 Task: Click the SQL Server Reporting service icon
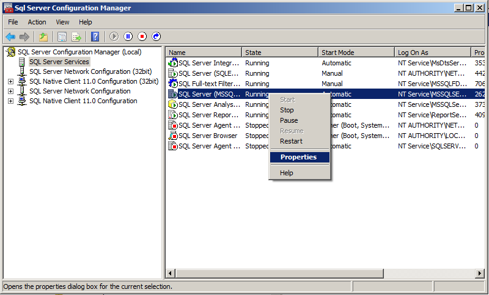click(x=173, y=115)
